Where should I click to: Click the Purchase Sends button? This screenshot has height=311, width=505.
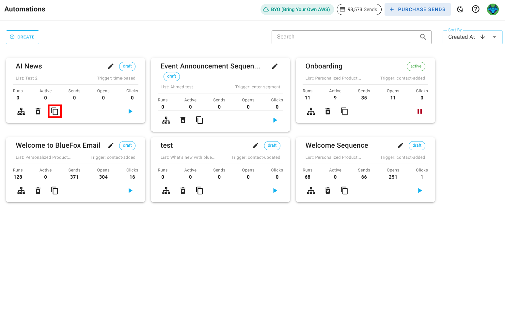(418, 9)
